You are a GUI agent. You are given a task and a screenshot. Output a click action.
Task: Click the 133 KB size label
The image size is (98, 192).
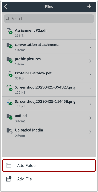tap(20, 107)
